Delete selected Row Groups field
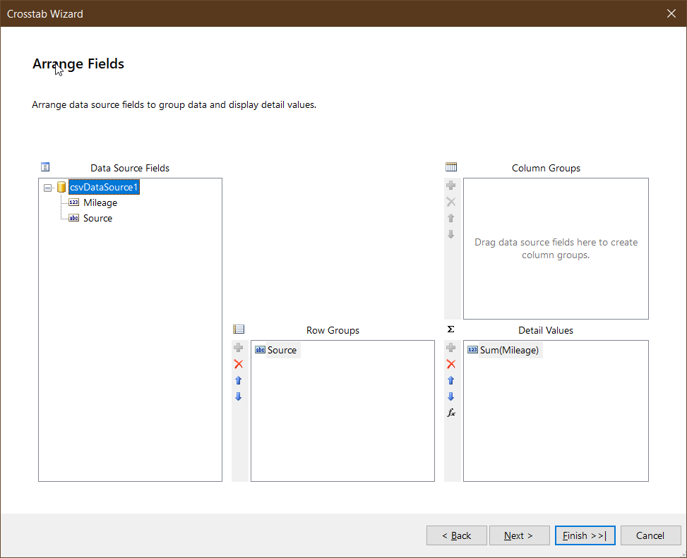The height and width of the screenshot is (558, 687). pyautogui.click(x=239, y=364)
